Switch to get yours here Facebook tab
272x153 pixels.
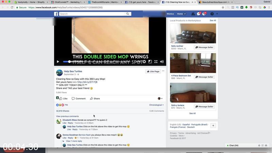(142, 2)
